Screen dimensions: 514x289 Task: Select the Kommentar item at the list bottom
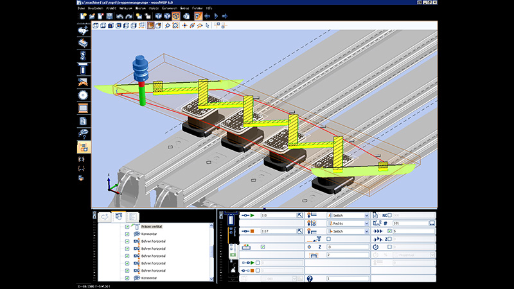pyautogui.click(x=149, y=278)
